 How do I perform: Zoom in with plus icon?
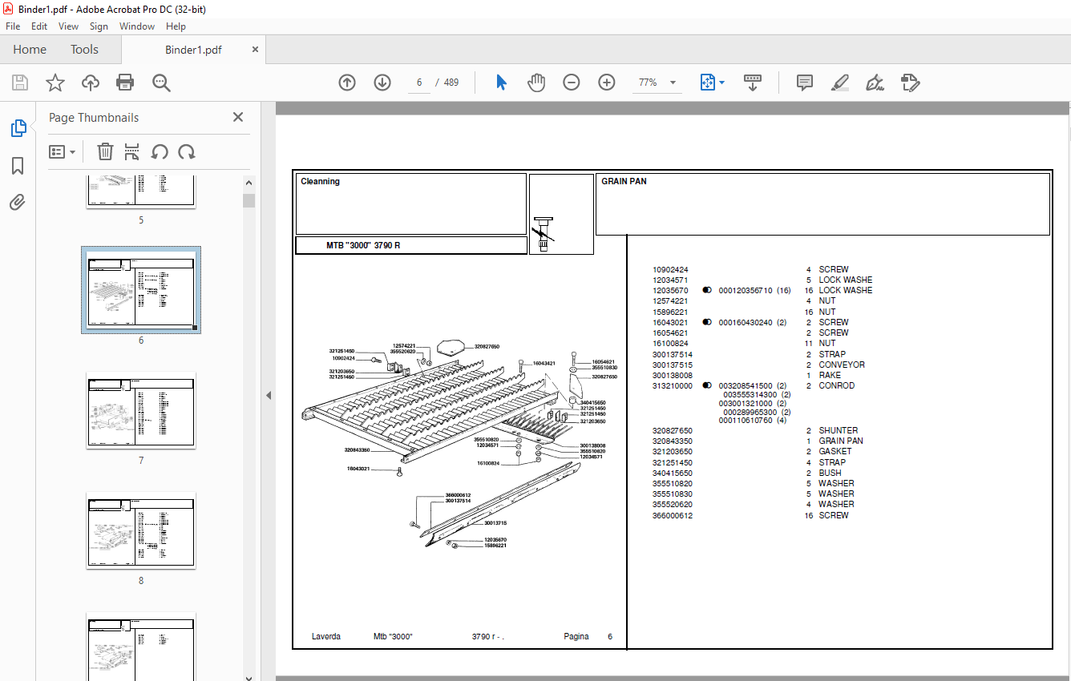pos(607,83)
